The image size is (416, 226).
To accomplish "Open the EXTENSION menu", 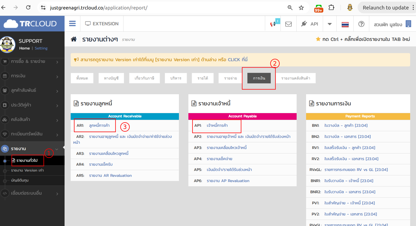I will [x=102, y=24].
